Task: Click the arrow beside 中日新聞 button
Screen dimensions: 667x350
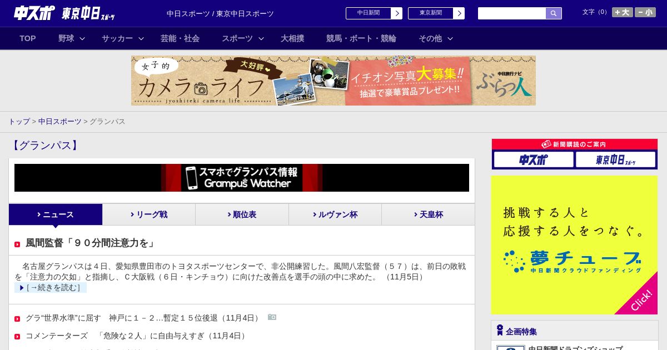Action: [396, 13]
